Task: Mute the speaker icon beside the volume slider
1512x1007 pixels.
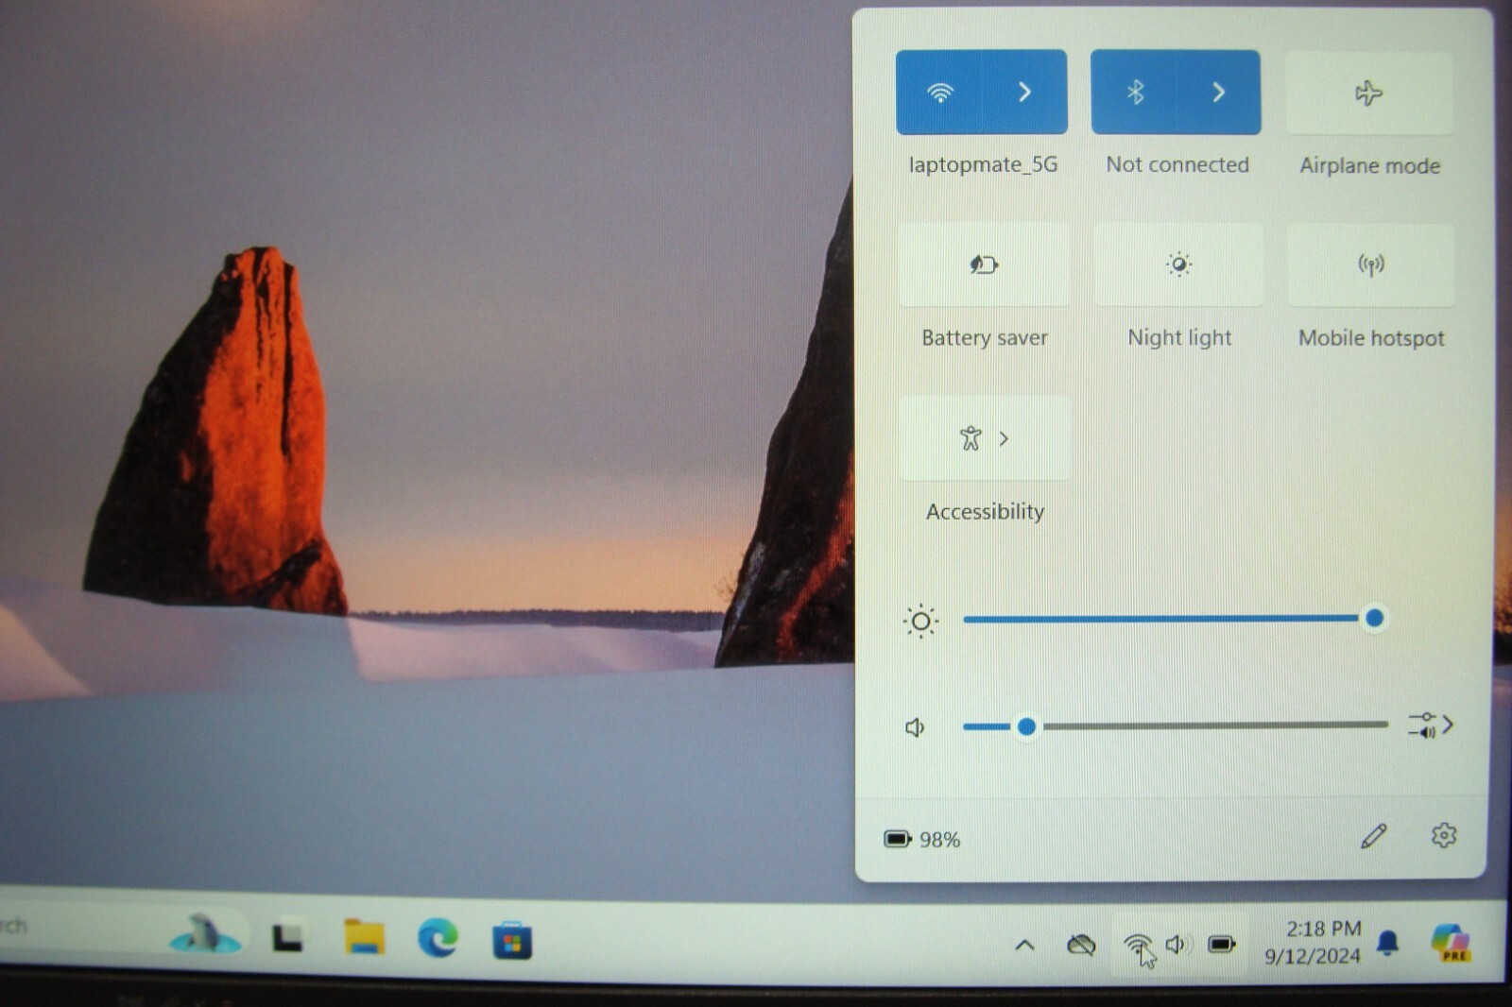Action: [x=915, y=727]
